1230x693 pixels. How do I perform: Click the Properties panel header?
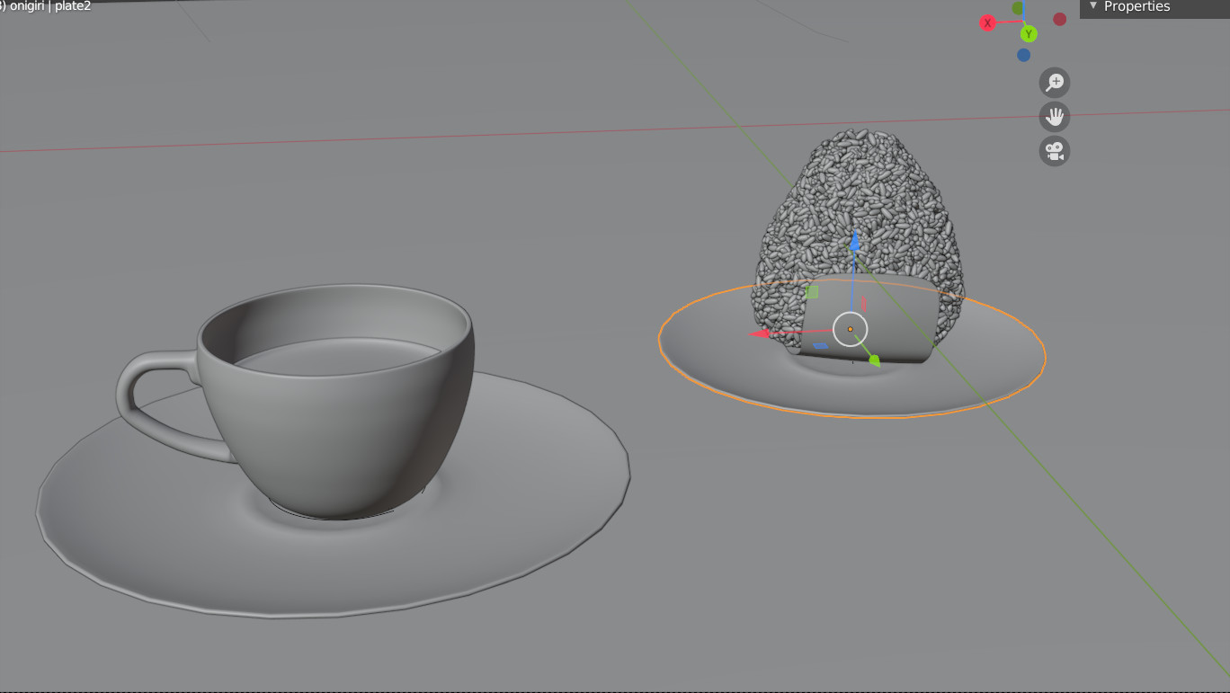pyautogui.click(x=1137, y=7)
